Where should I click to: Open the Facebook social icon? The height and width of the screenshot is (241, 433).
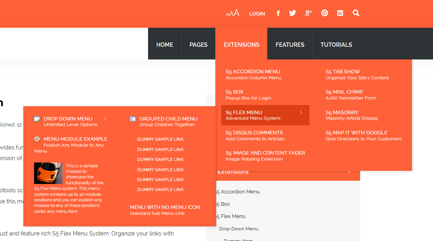point(278,13)
